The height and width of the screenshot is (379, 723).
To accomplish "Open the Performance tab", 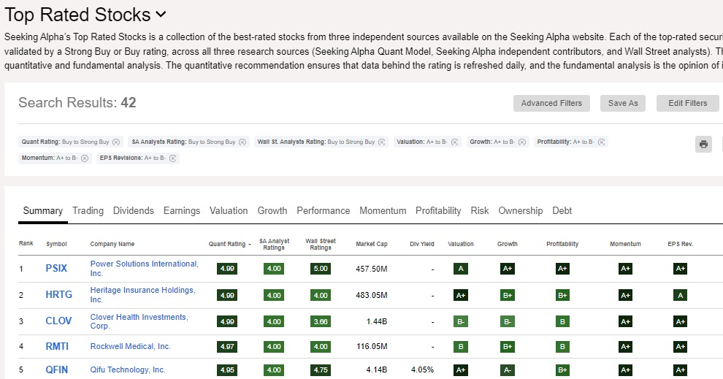I will (324, 211).
